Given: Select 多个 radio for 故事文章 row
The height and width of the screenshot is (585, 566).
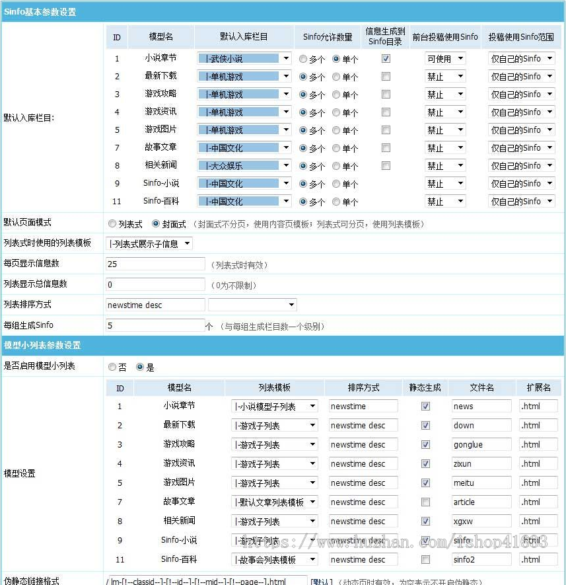Looking at the screenshot, I should [303, 148].
